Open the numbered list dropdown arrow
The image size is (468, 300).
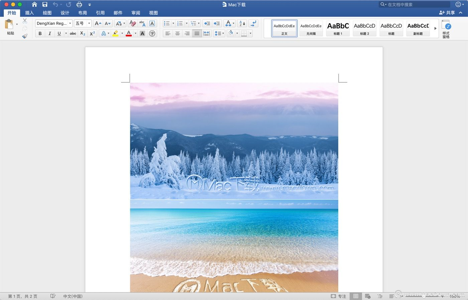(187, 23)
